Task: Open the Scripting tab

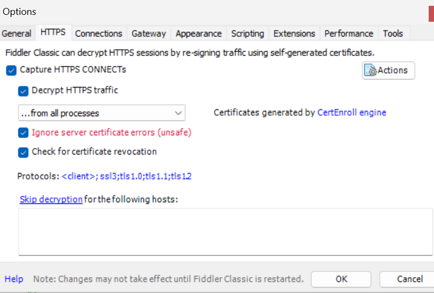Action: [248, 33]
